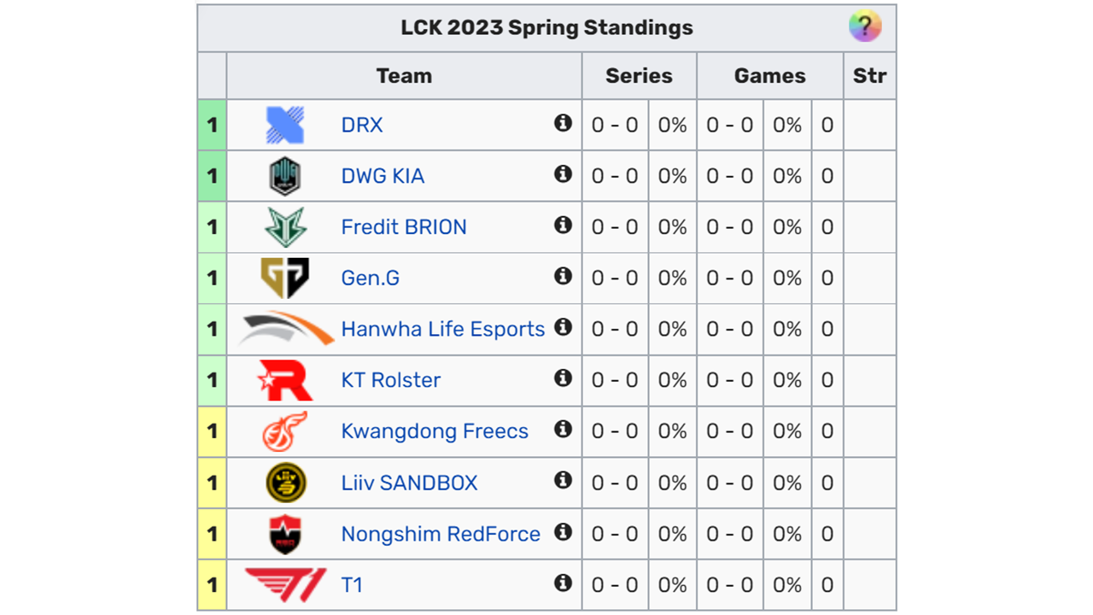The image size is (1093, 615).
Task: Click the DWG KIA team logo
Action: pos(284,176)
